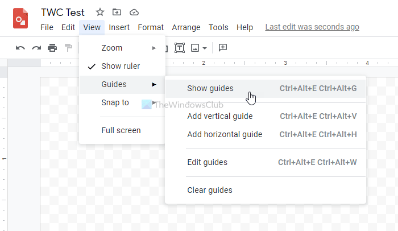
Task: Toggle Show guides in submenu
Action: point(210,88)
